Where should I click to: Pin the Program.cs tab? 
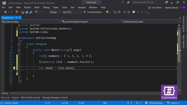coord(16,17)
